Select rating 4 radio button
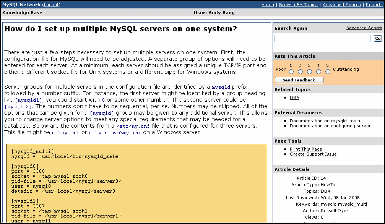 click(318, 72)
